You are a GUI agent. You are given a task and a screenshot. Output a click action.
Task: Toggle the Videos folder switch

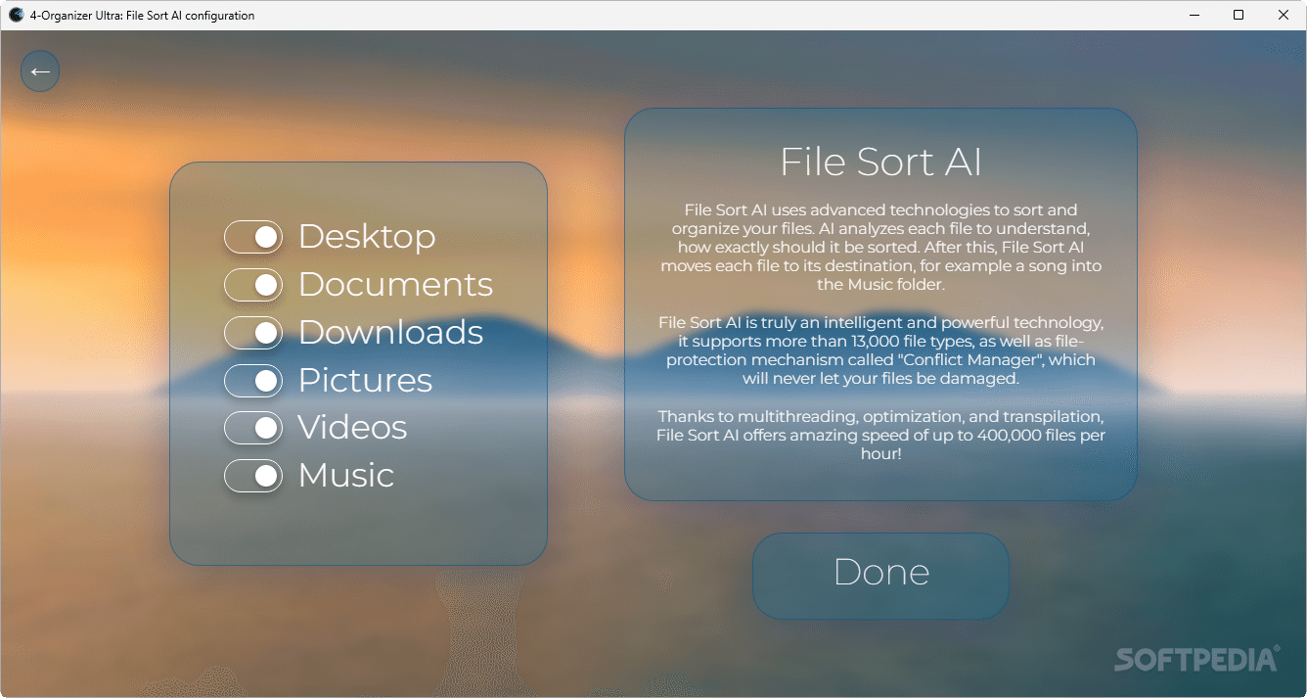253,428
